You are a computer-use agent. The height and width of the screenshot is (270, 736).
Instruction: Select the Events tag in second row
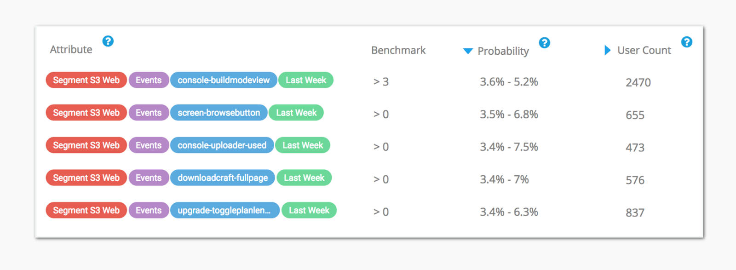[149, 113]
